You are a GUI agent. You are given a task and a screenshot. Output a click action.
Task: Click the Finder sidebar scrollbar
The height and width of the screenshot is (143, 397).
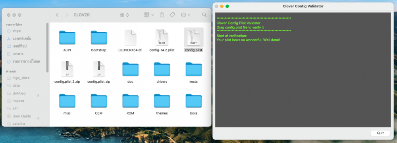pyautogui.click(x=47, y=48)
